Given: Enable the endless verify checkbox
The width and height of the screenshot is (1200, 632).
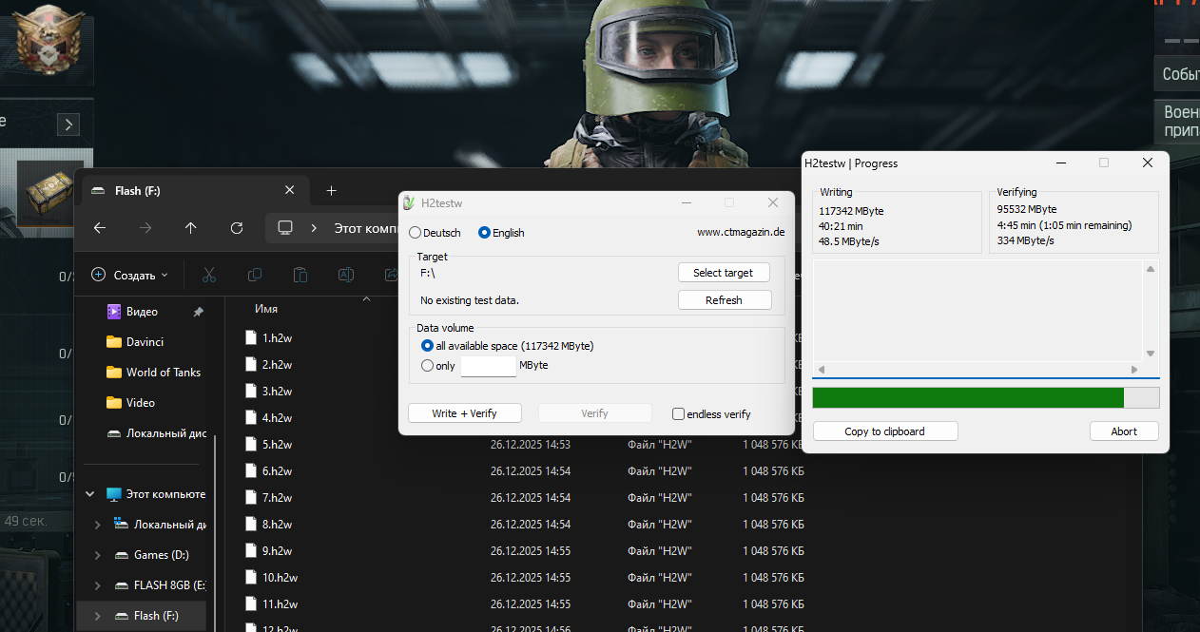Looking at the screenshot, I should pyautogui.click(x=678, y=414).
